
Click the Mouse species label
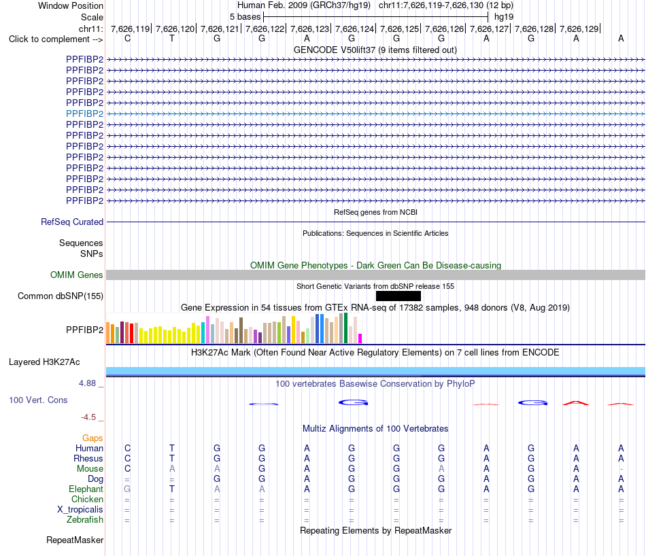[90, 469]
